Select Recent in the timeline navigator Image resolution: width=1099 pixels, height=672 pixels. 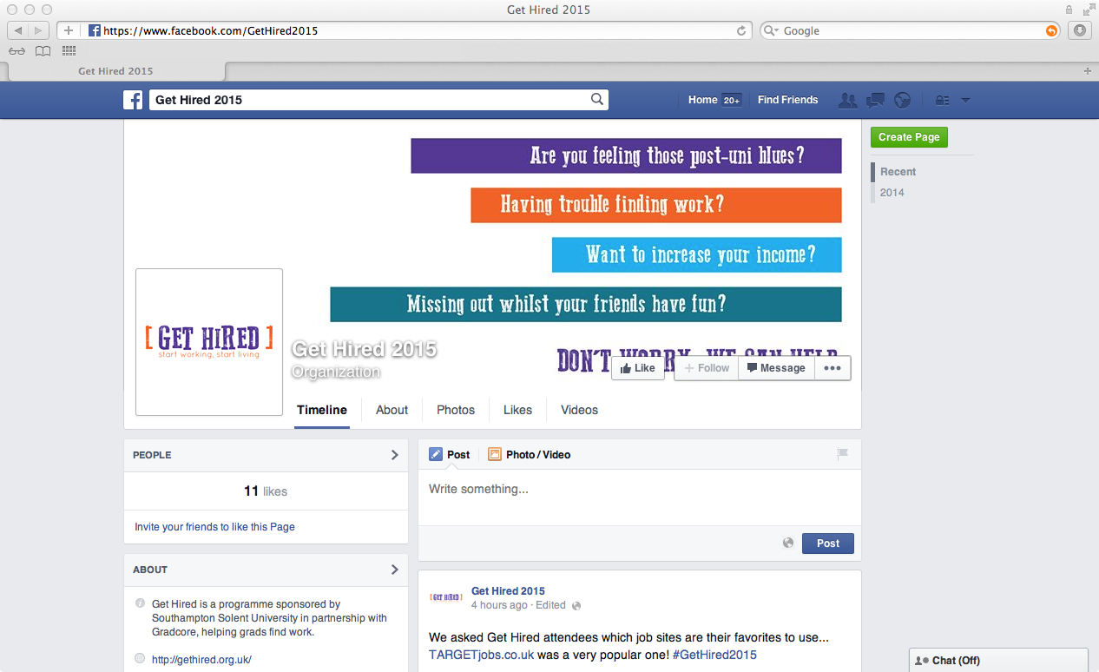[898, 172]
